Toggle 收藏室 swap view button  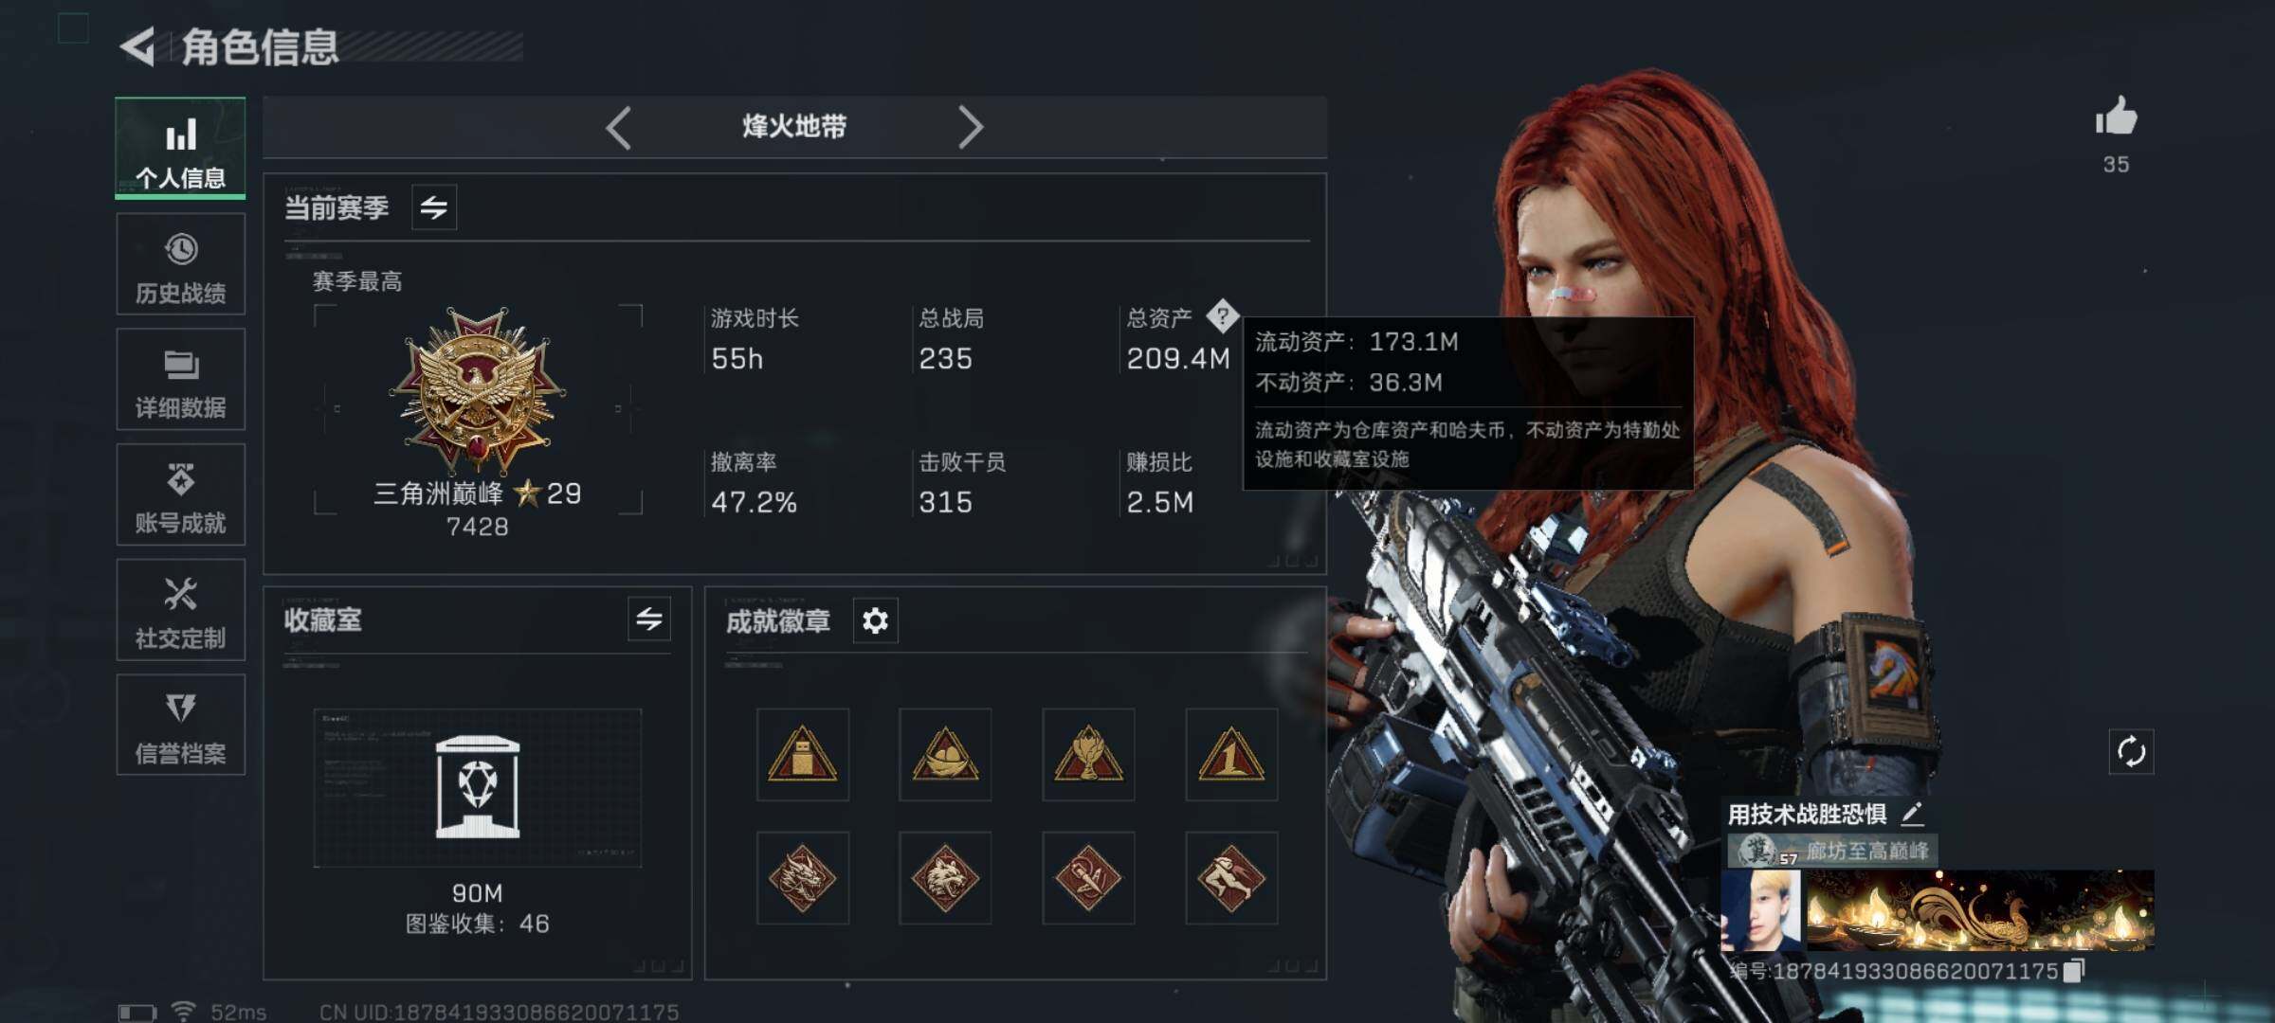pos(649,619)
